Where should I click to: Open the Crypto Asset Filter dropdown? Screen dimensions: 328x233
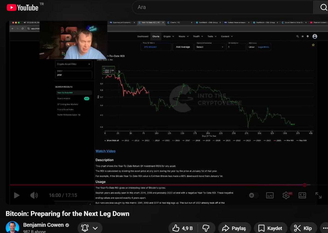coord(74,64)
